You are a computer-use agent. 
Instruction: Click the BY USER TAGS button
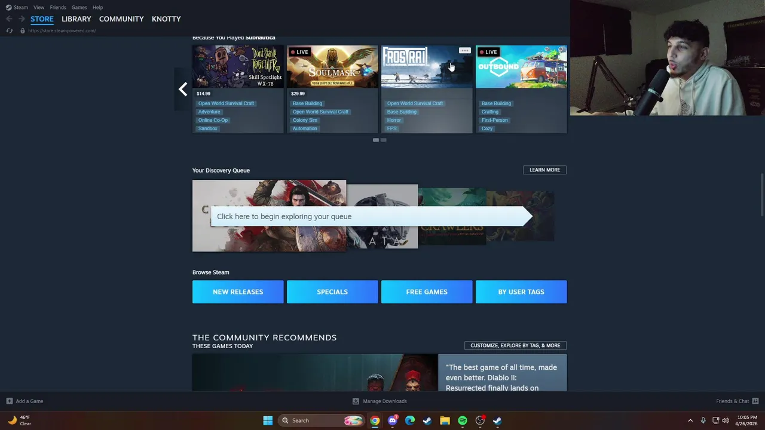tap(521, 292)
